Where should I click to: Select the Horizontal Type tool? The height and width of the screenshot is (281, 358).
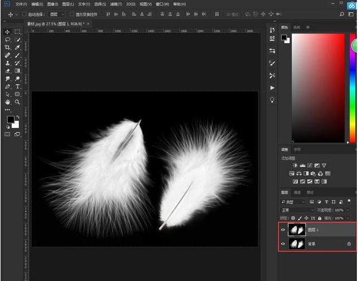click(x=17, y=87)
